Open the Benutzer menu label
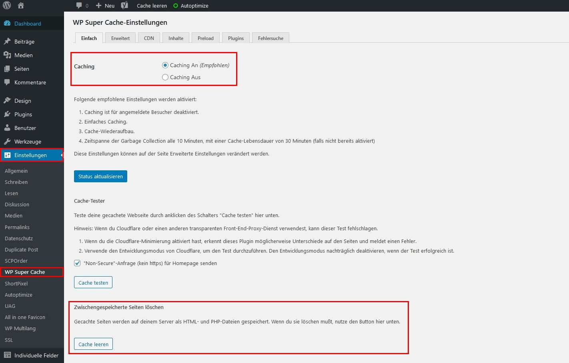This screenshot has width=569, height=363. pos(25,128)
